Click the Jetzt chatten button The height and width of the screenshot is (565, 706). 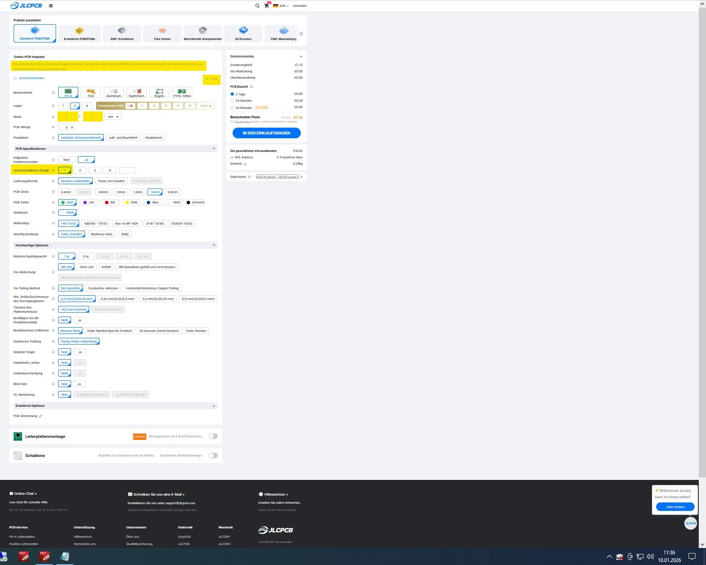675,507
